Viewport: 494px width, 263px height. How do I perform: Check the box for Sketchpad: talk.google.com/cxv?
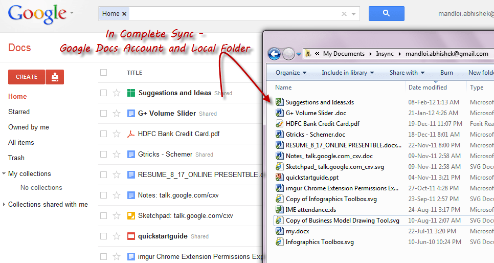[x=104, y=216]
